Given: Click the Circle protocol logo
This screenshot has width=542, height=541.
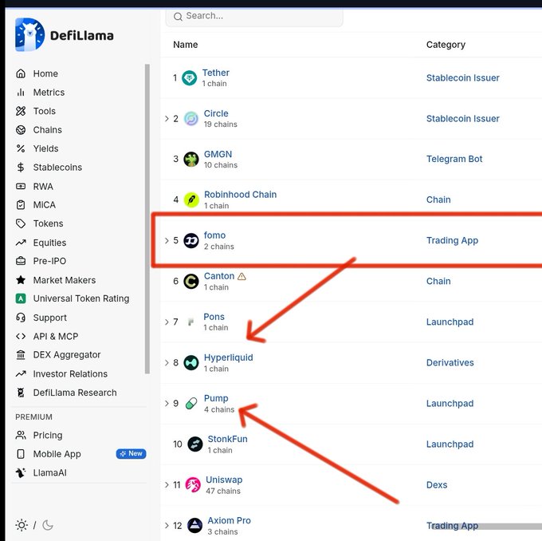Looking at the screenshot, I should 190,119.
